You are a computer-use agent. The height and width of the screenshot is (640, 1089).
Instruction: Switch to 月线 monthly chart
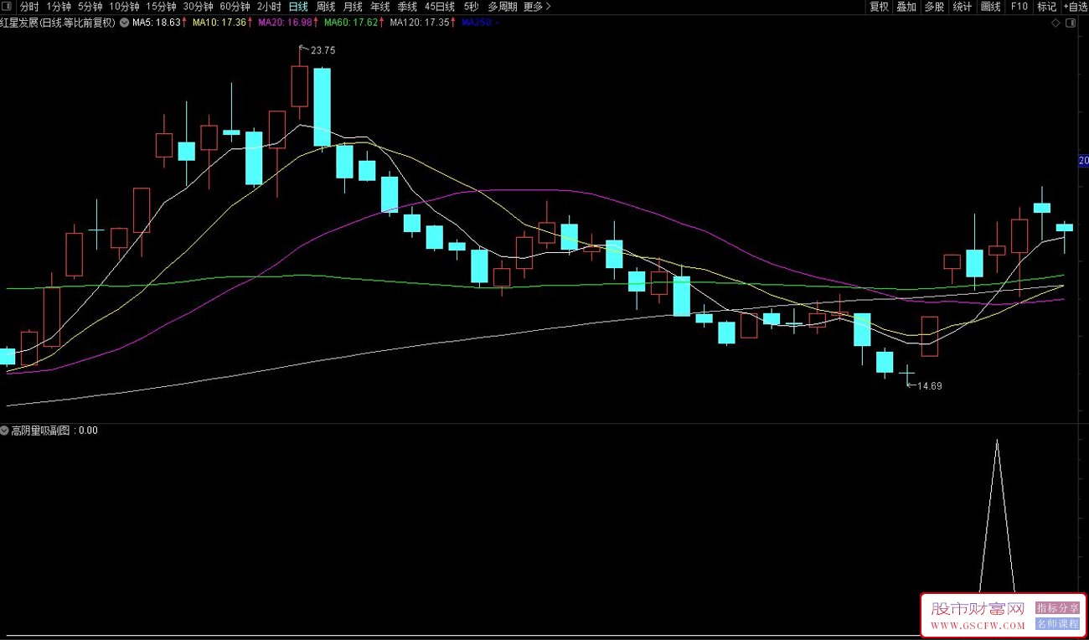[353, 7]
